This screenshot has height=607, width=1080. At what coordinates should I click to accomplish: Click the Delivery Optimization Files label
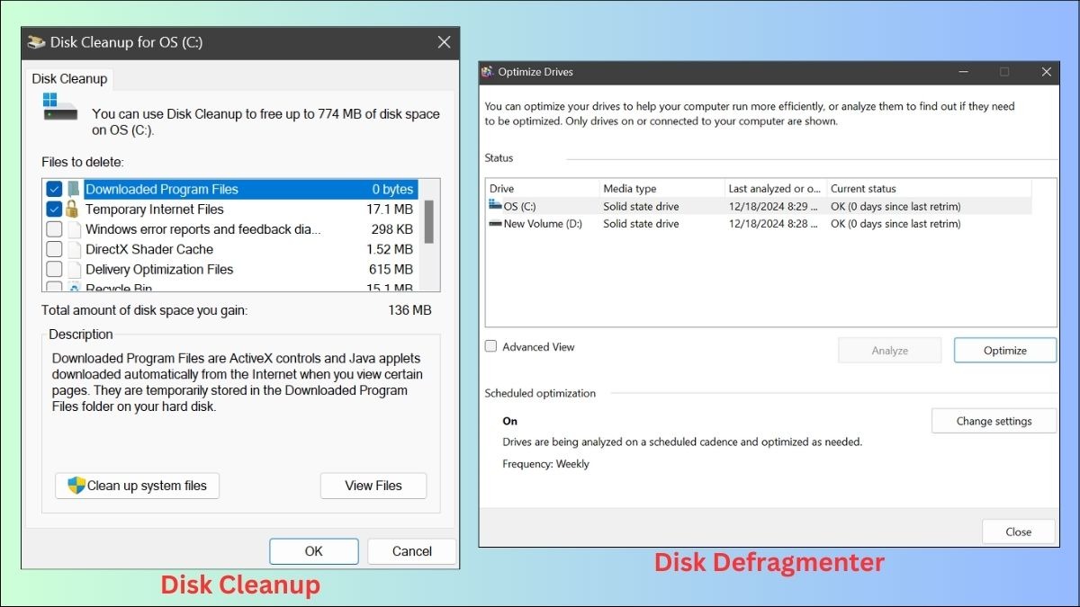[x=159, y=269]
